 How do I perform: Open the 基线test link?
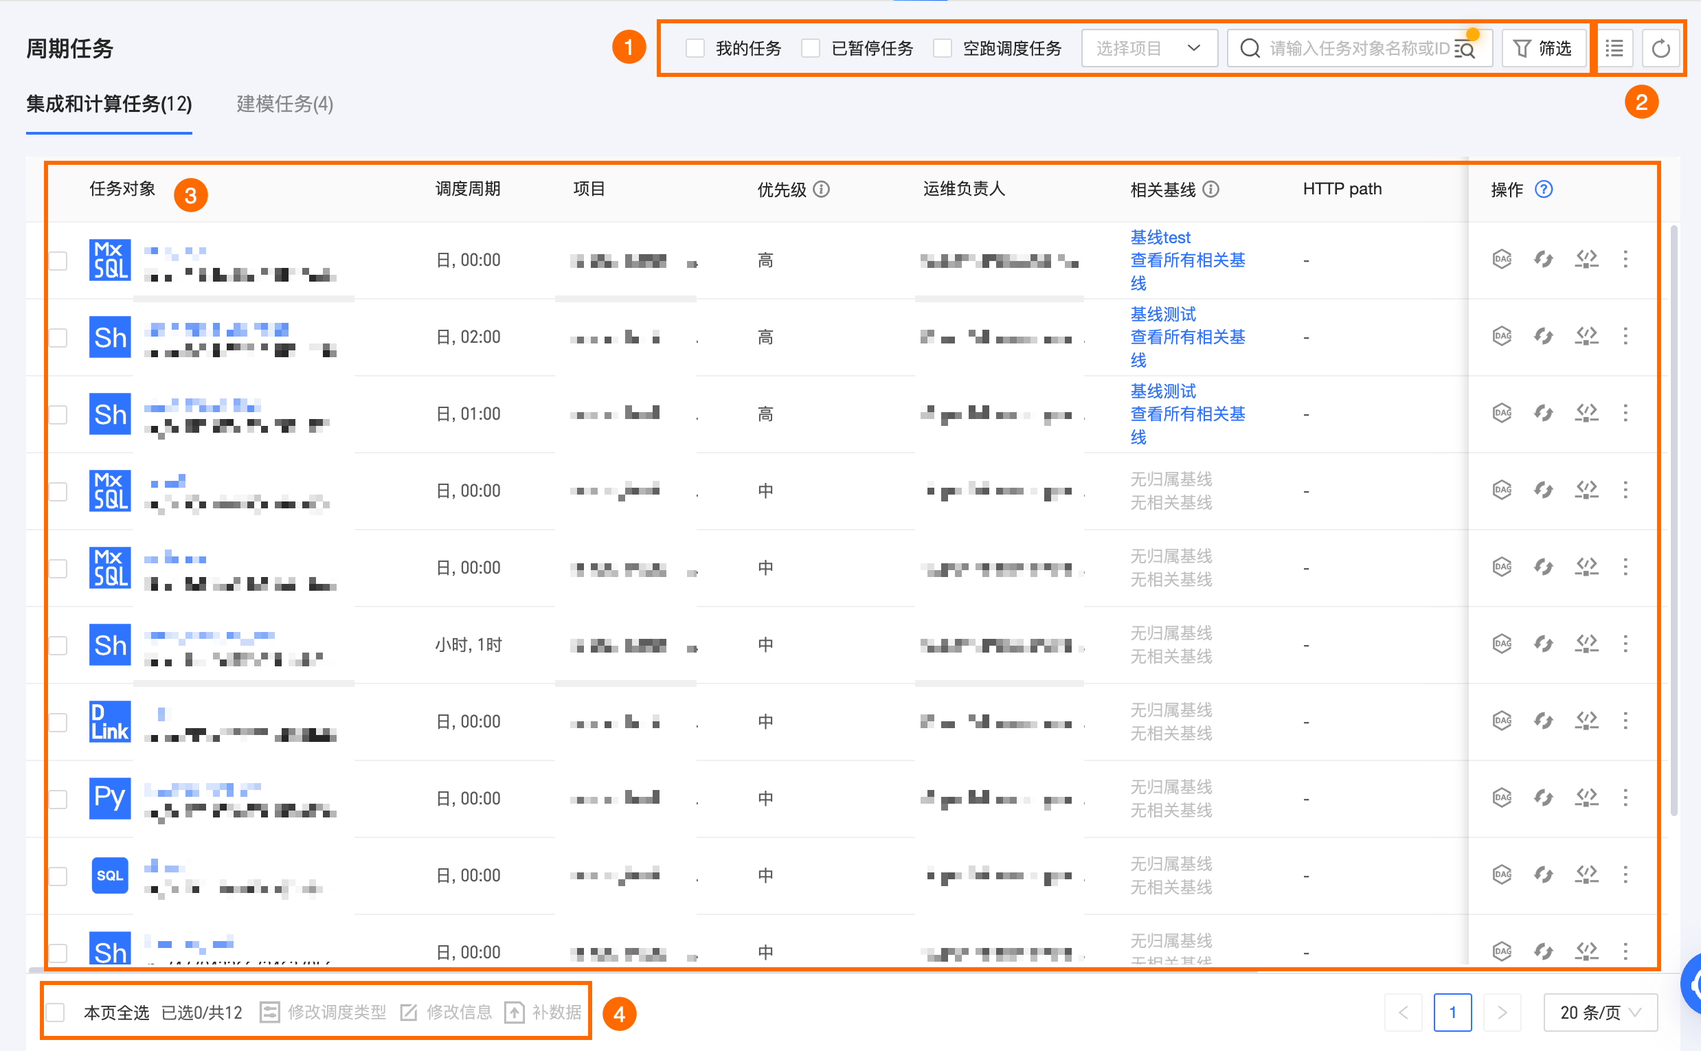(x=1160, y=238)
